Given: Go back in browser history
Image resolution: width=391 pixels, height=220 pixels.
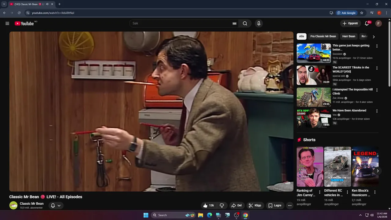Looking at the screenshot, I should (x=4, y=13).
